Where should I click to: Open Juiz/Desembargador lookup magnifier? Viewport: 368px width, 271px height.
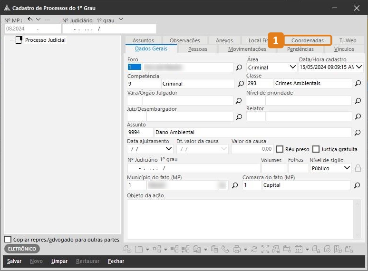pos(239,117)
